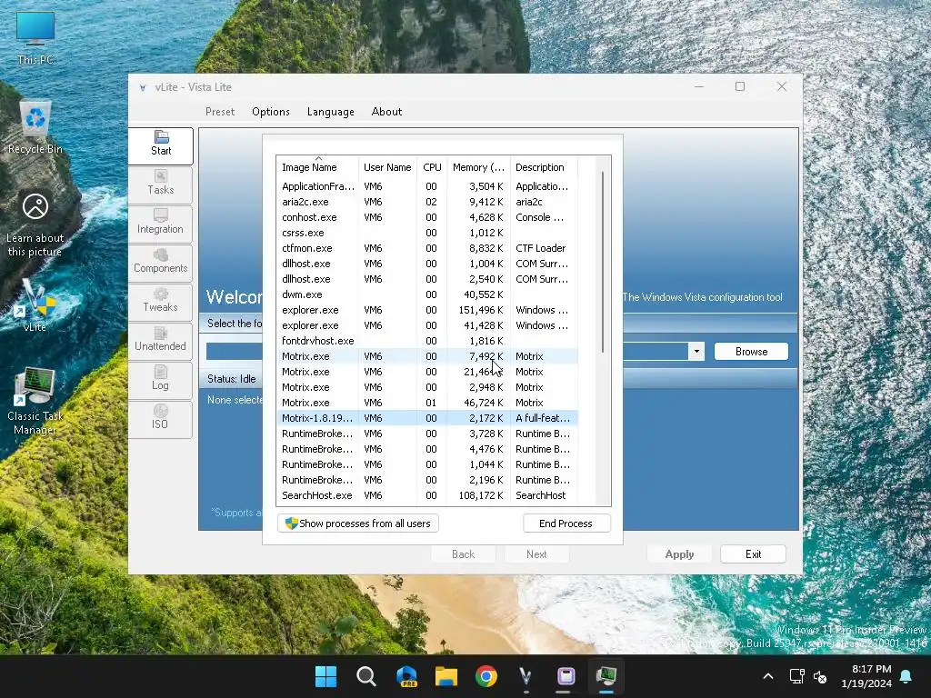Viewport: 931px width, 698px height.
Task: Launch Microsoft Edge from taskbar
Action: [406, 676]
